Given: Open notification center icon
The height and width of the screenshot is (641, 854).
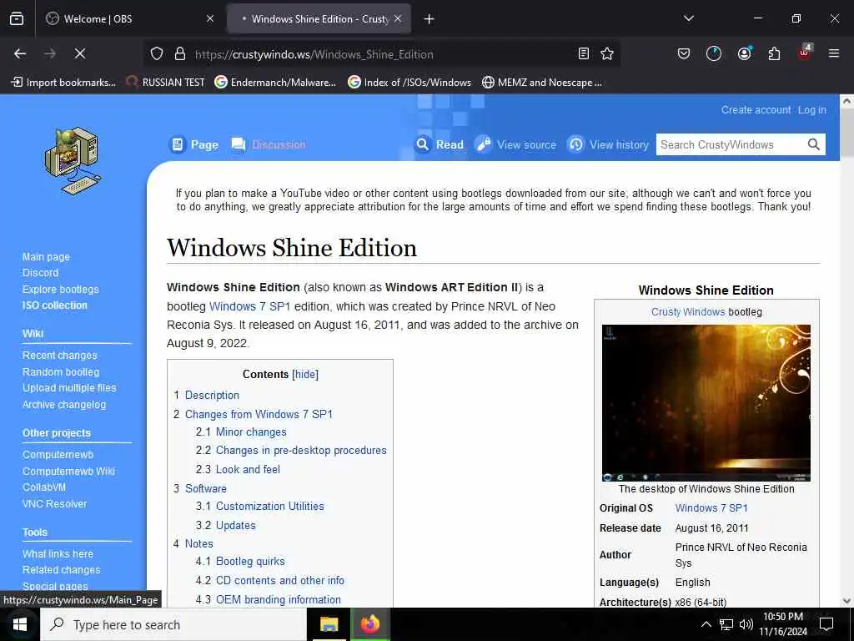Looking at the screenshot, I should [x=826, y=624].
